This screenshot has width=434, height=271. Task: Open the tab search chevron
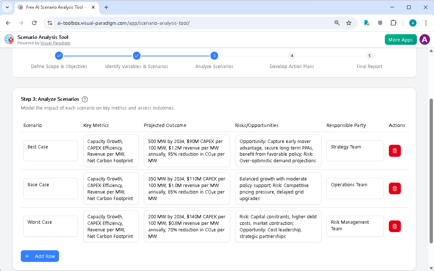pos(7,7)
